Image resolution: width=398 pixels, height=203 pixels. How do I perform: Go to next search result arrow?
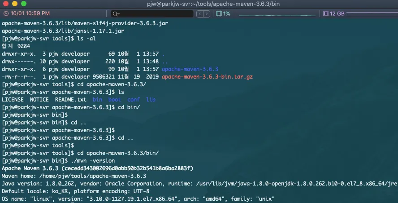[207, 14]
